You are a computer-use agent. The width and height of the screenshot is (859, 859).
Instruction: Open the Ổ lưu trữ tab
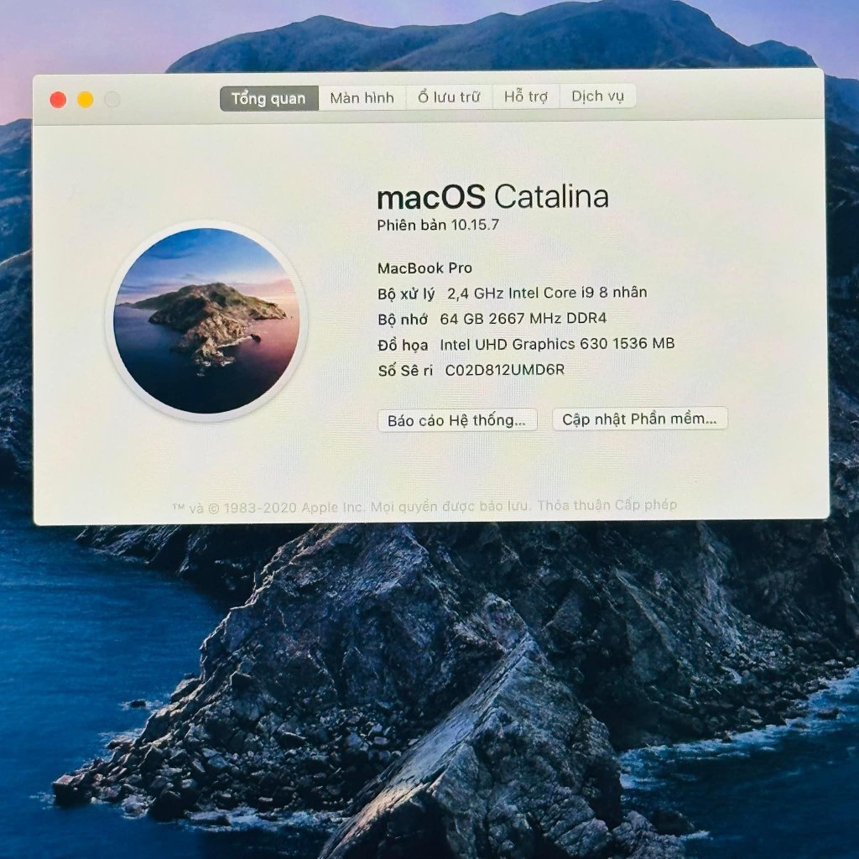click(x=449, y=97)
